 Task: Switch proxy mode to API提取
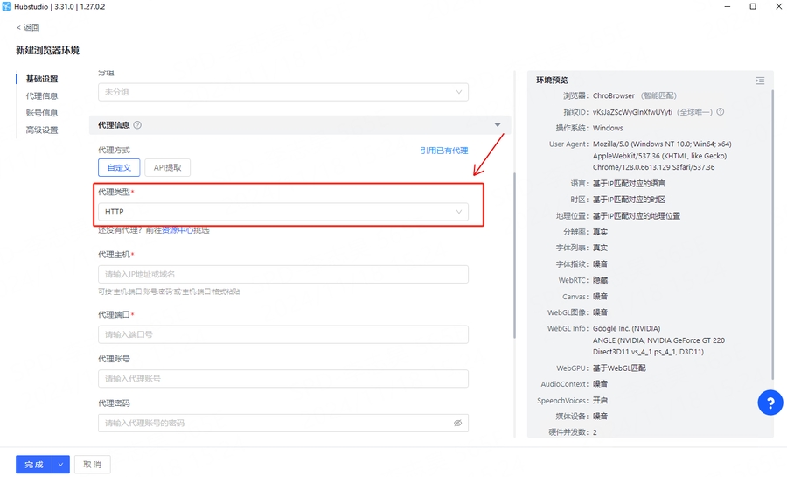pos(168,167)
